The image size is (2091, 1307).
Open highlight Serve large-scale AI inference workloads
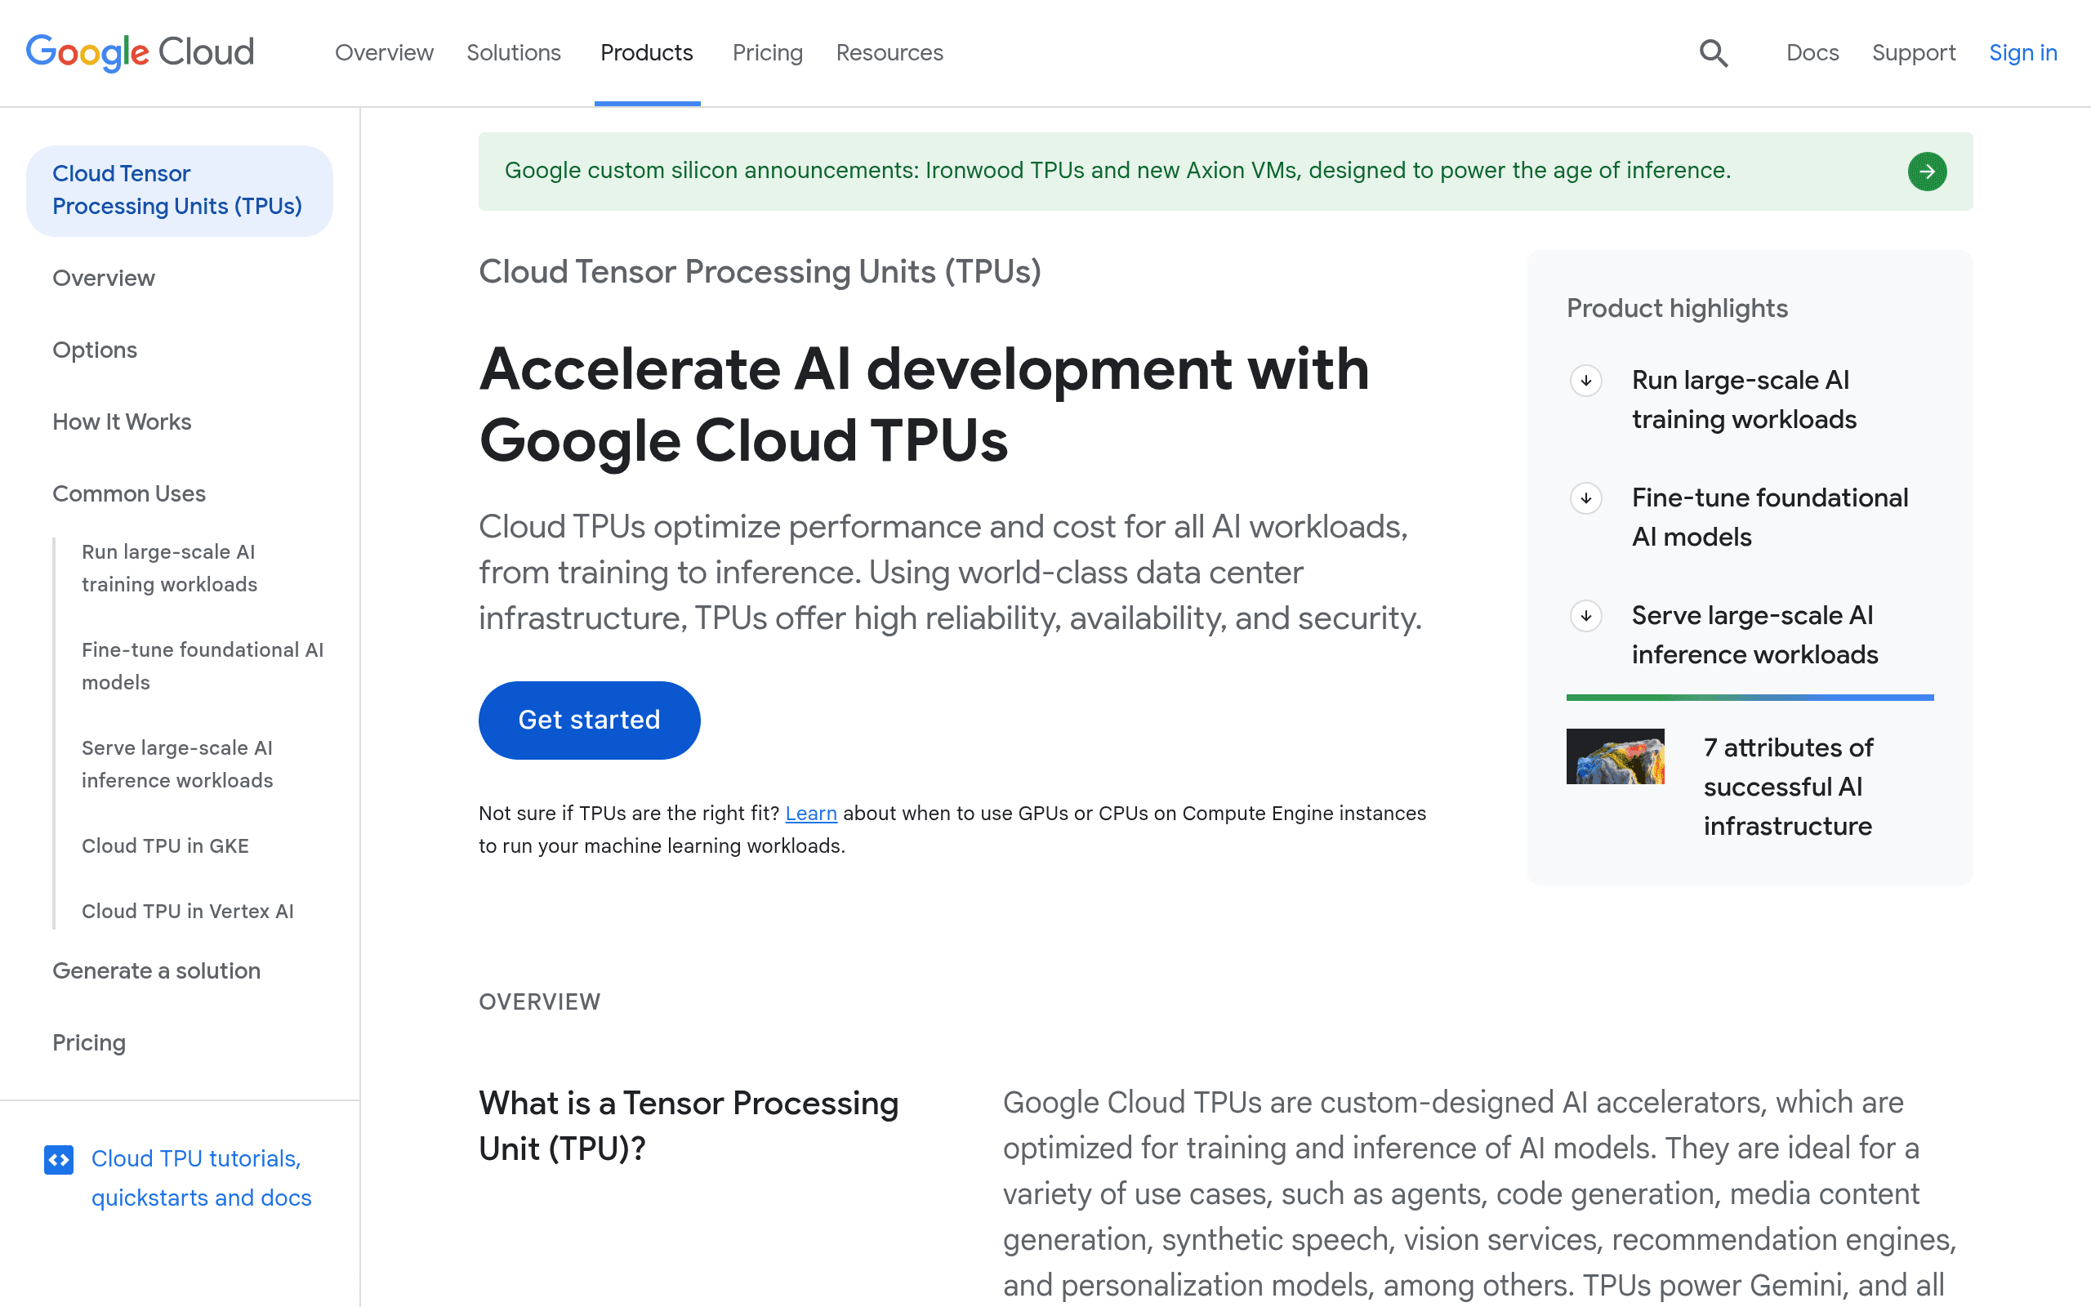point(1754,635)
